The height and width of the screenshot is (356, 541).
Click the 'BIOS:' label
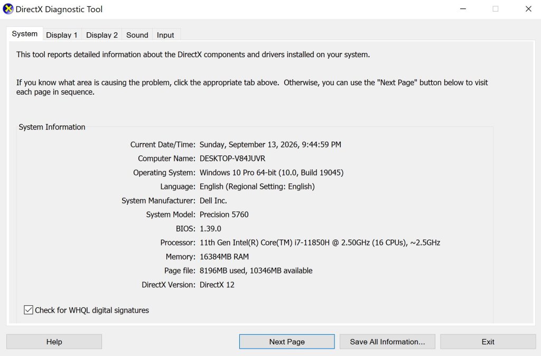pos(185,229)
